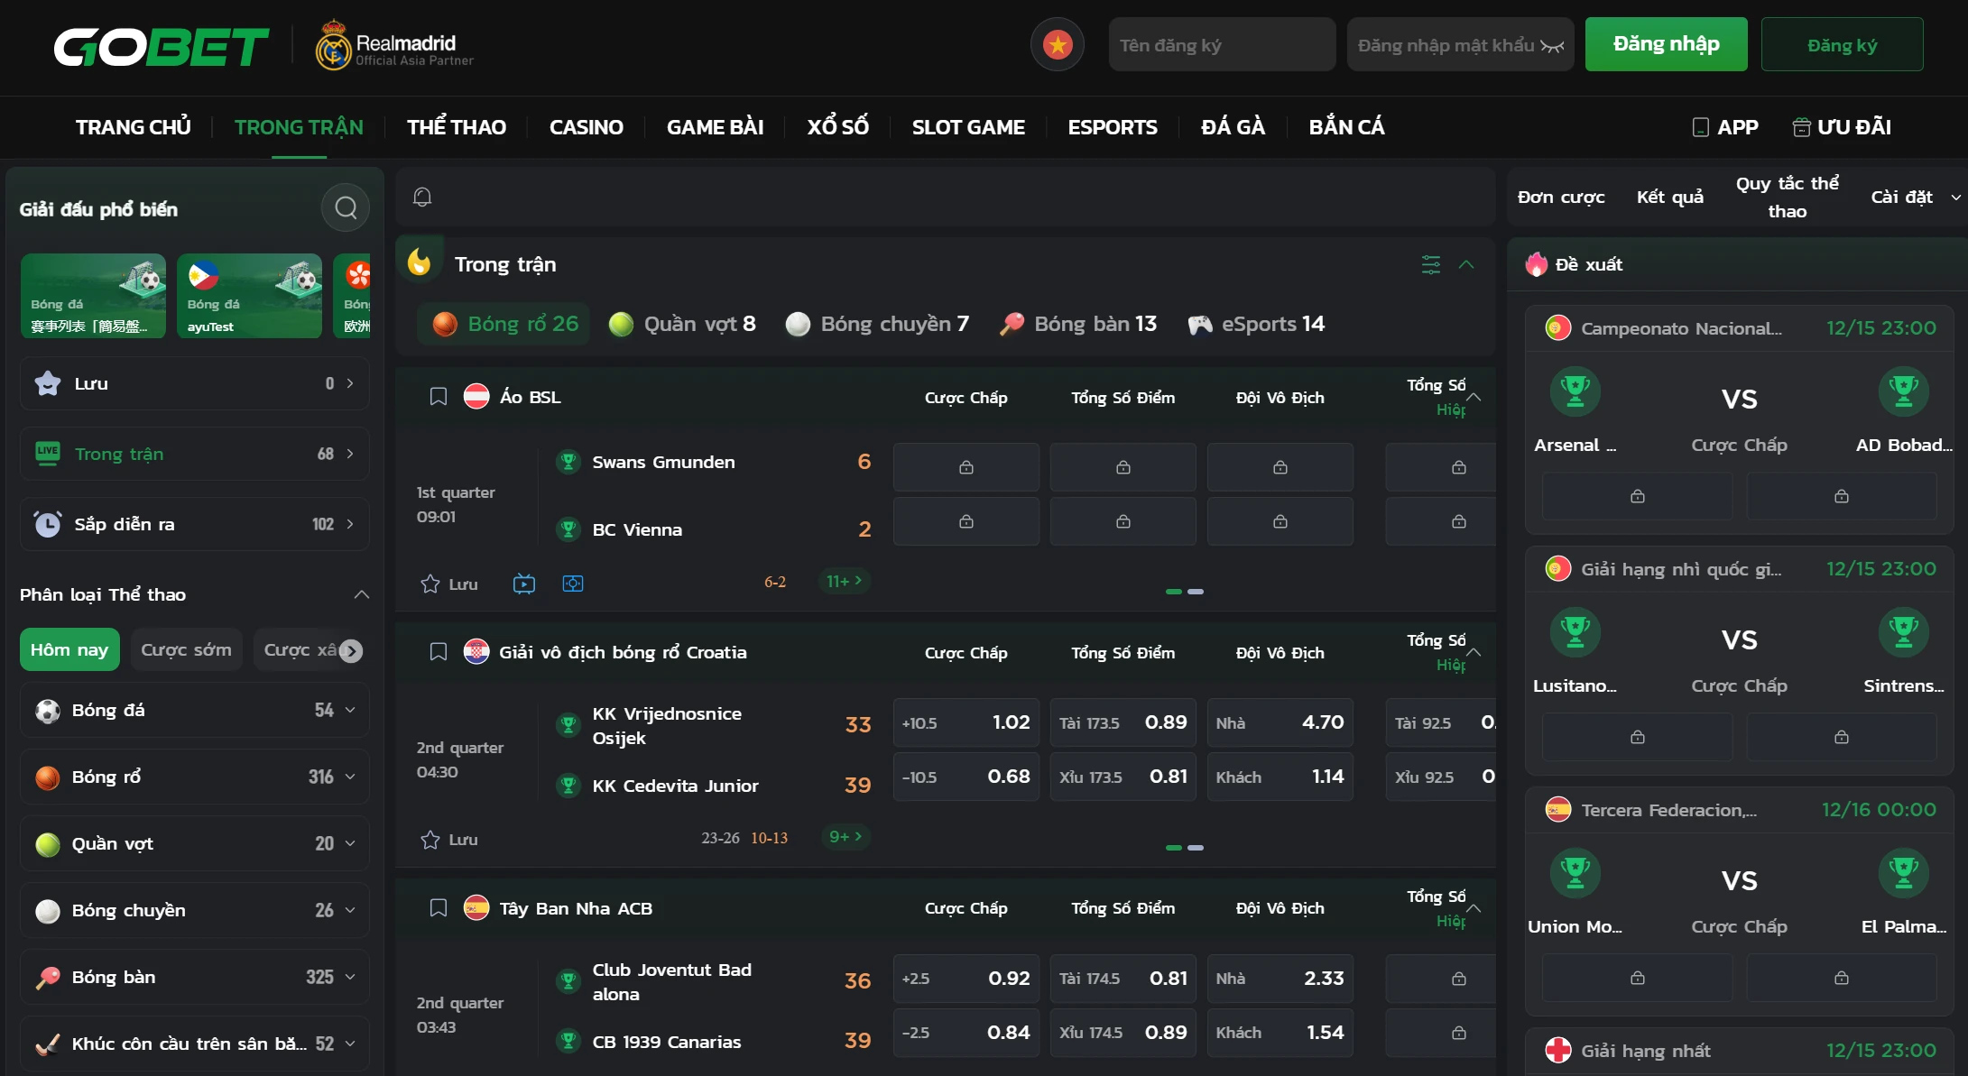Image resolution: width=1968 pixels, height=1076 pixels.
Task: Open the APP download link
Action: pyautogui.click(x=1725, y=127)
